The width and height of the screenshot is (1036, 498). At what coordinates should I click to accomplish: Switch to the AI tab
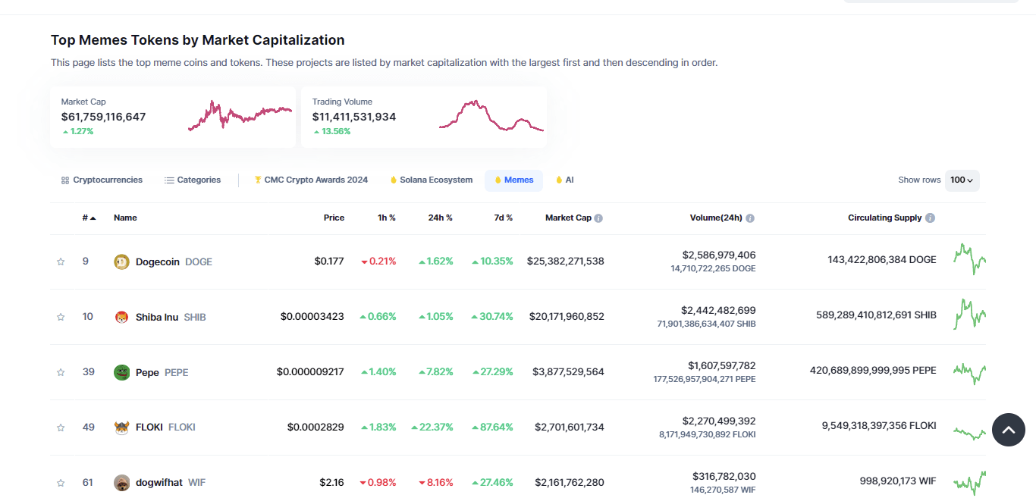tap(564, 180)
